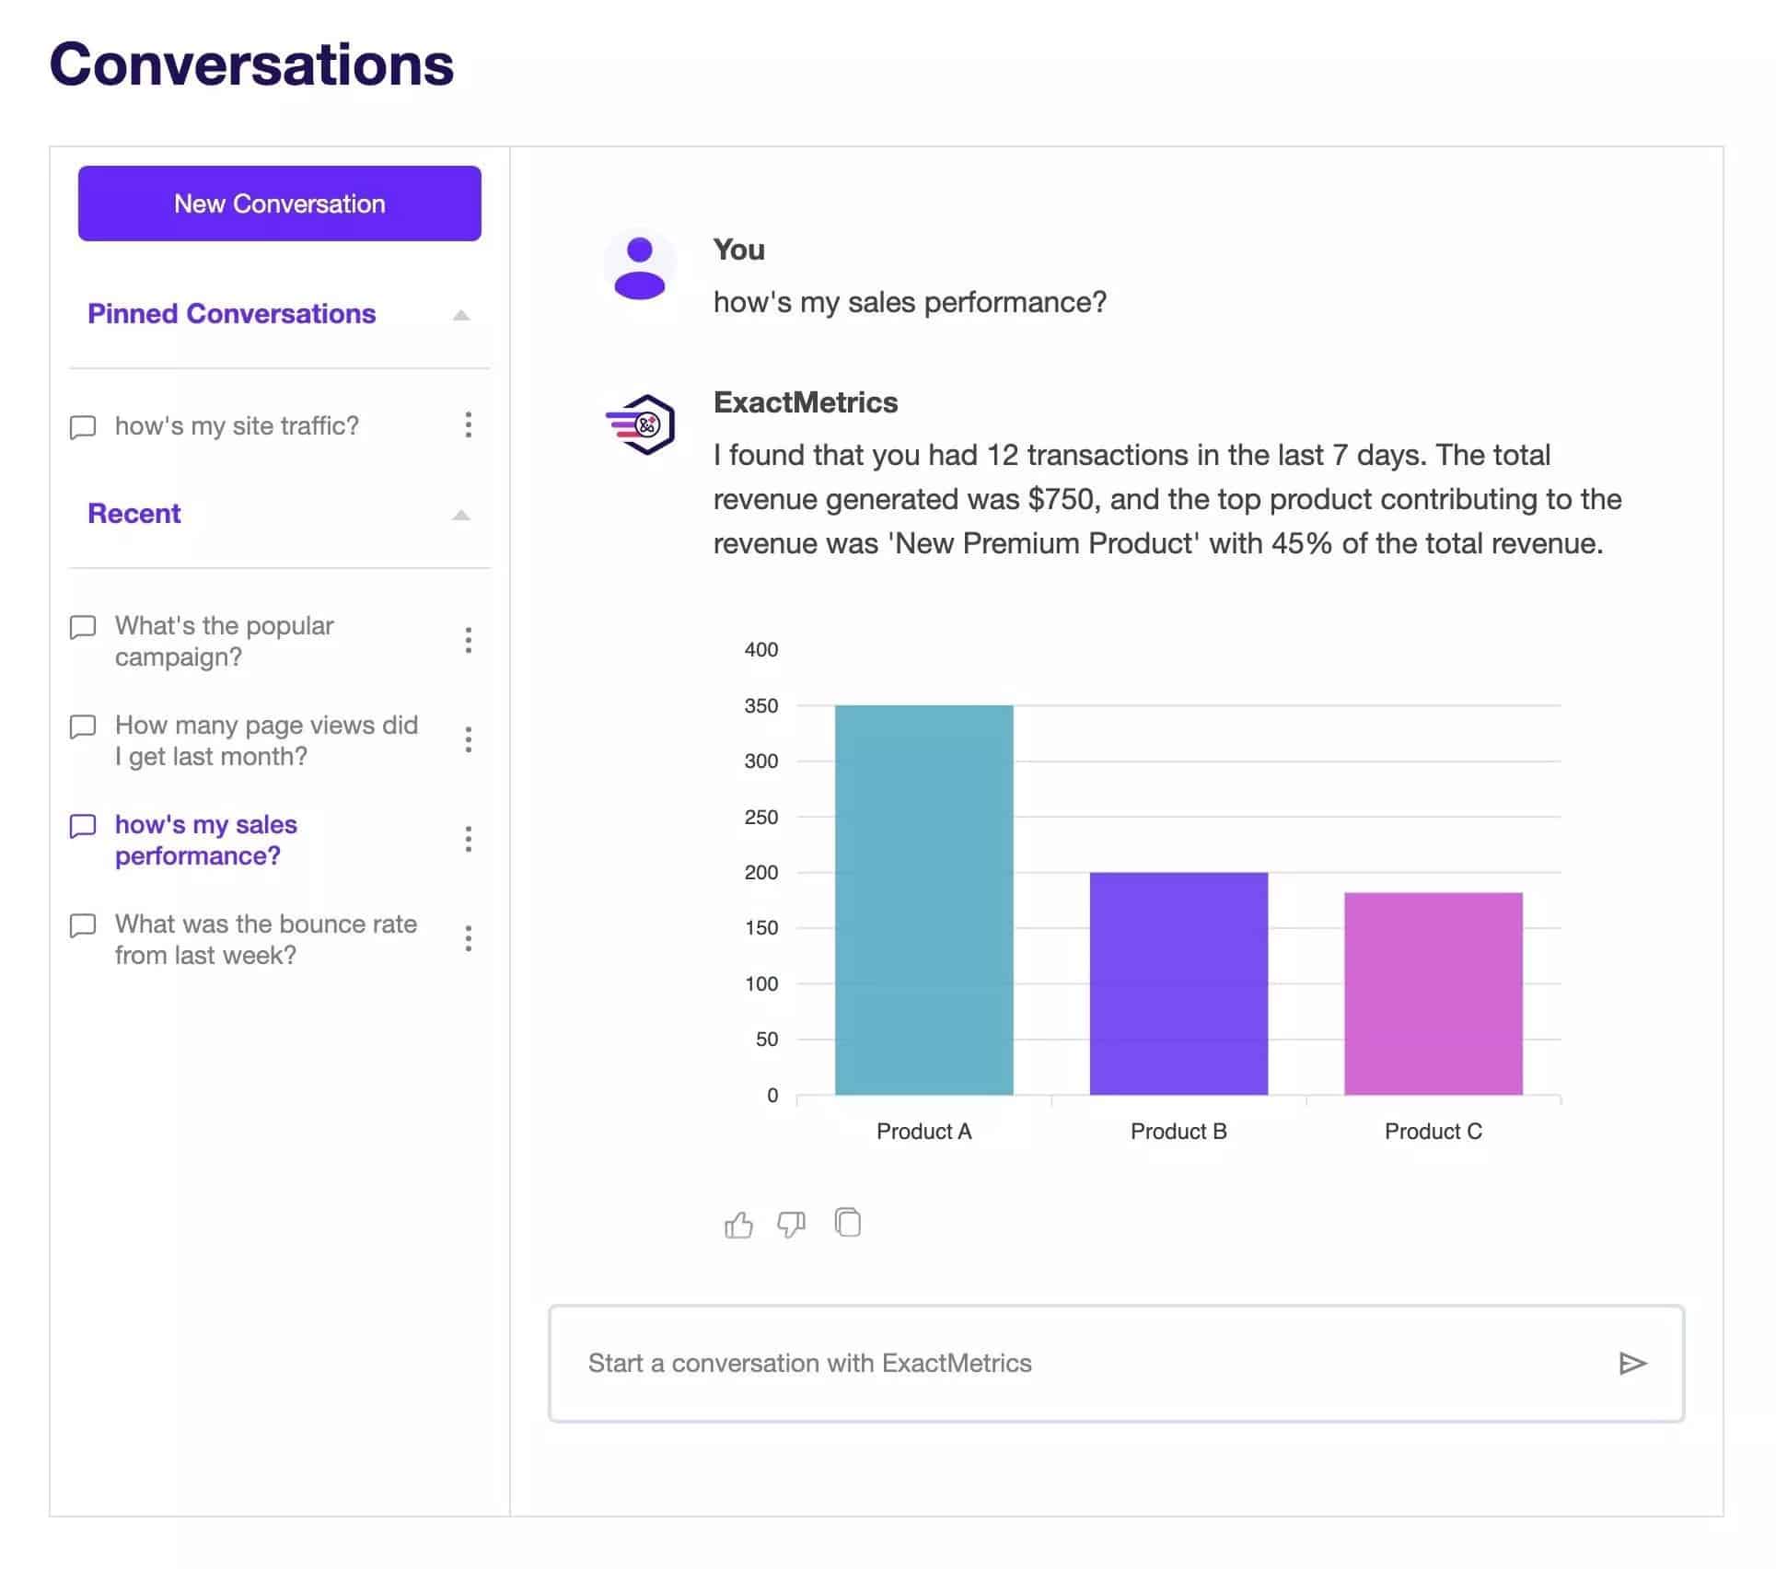Screen dimensions: 1776x1569
Task: Click chat bubble icon beside "What was the bounce rate"
Action: (83, 925)
